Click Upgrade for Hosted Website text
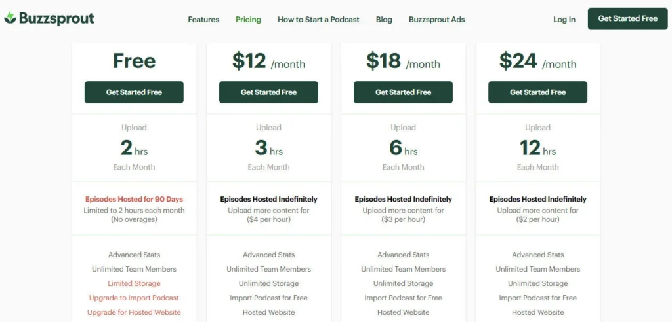This screenshot has height=322, width=672. pyautogui.click(x=134, y=312)
